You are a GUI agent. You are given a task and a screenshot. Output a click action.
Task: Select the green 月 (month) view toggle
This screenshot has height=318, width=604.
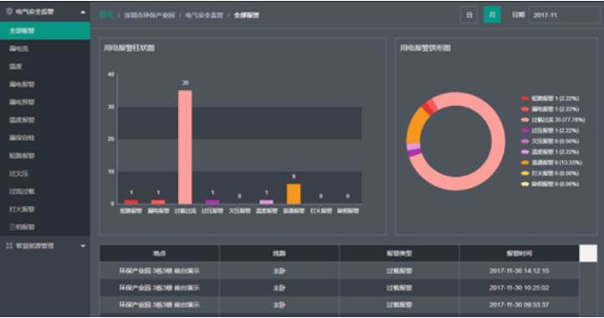click(492, 15)
